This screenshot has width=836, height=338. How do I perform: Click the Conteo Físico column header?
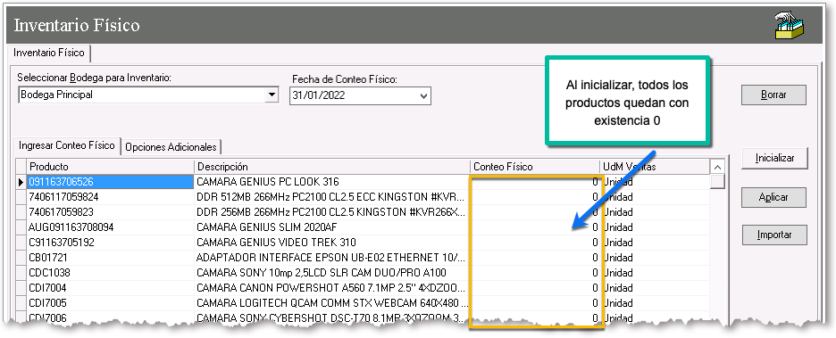[x=535, y=167]
